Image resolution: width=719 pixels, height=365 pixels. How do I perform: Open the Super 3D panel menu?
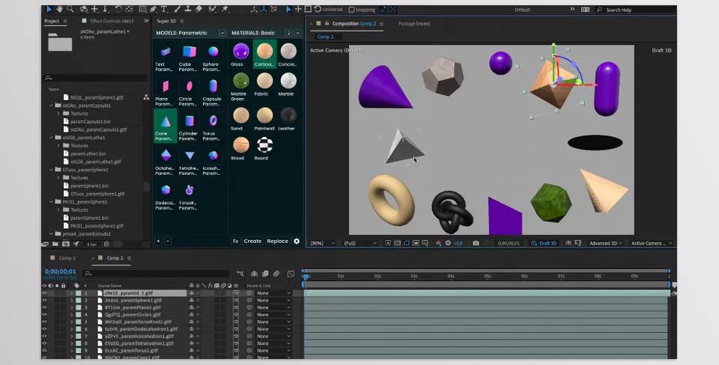(182, 21)
